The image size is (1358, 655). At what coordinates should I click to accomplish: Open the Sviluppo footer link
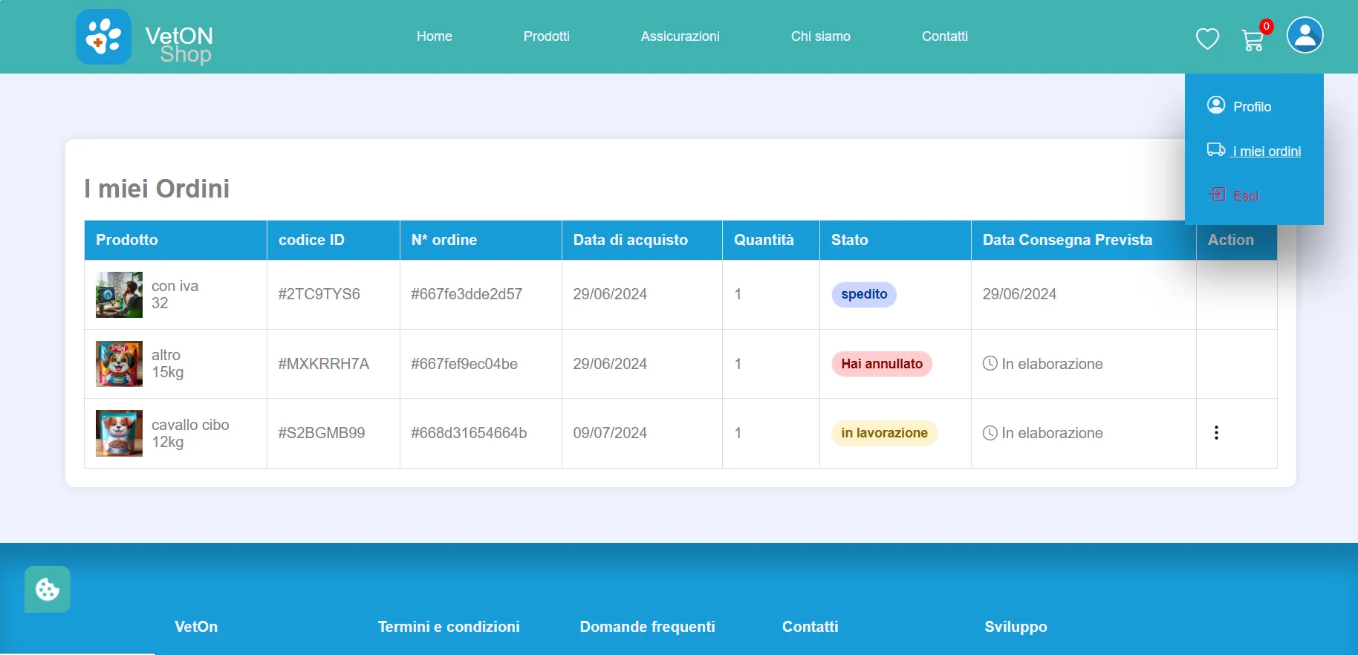coord(1016,627)
